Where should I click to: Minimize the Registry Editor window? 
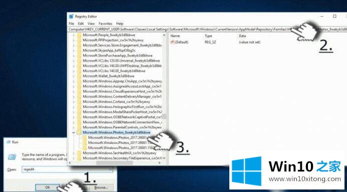[x=322, y=17]
